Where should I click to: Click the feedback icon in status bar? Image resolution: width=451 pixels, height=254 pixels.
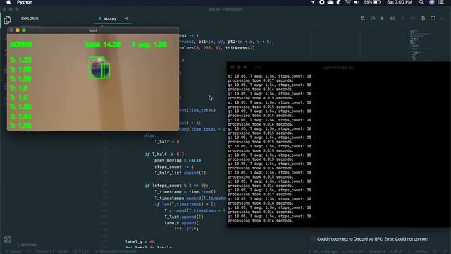coord(435,252)
